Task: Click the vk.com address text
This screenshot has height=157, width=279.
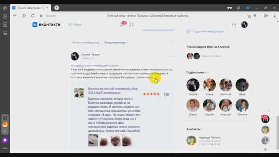Action: pyautogui.click(x=51, y=16)
